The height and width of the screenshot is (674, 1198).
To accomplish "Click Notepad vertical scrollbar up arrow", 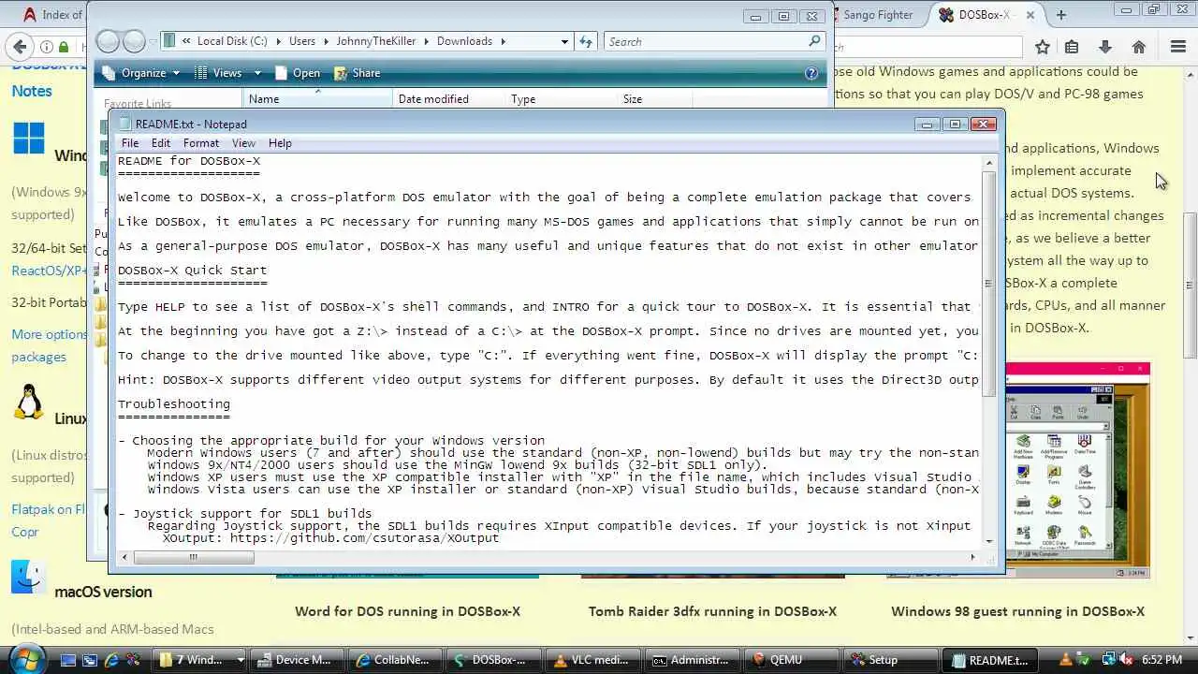I will click(x=989, y=163).
